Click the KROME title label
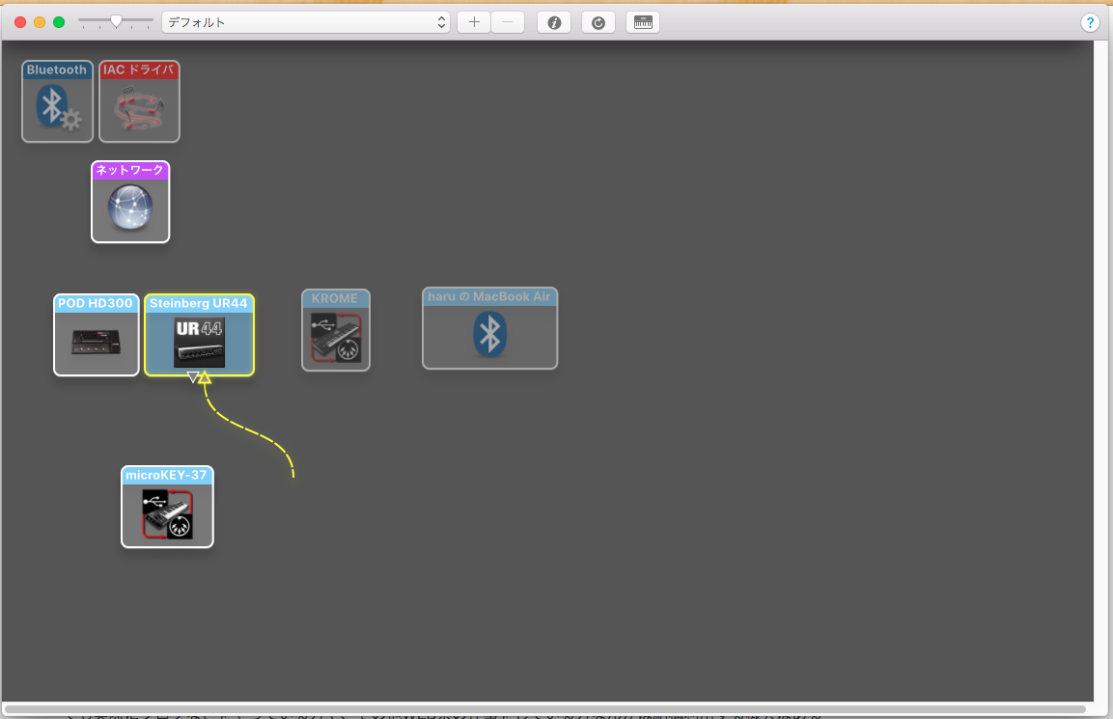The image size is (1113, 719). tap(334, 298)
